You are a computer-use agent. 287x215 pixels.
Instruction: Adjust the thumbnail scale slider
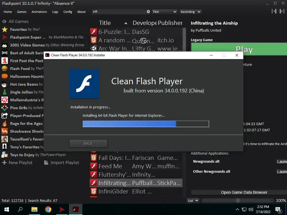238,200
